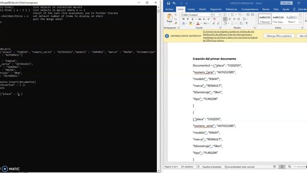307x173 pixels.
Task: Open the Revisar tab
Action: [x=266, y=9]
